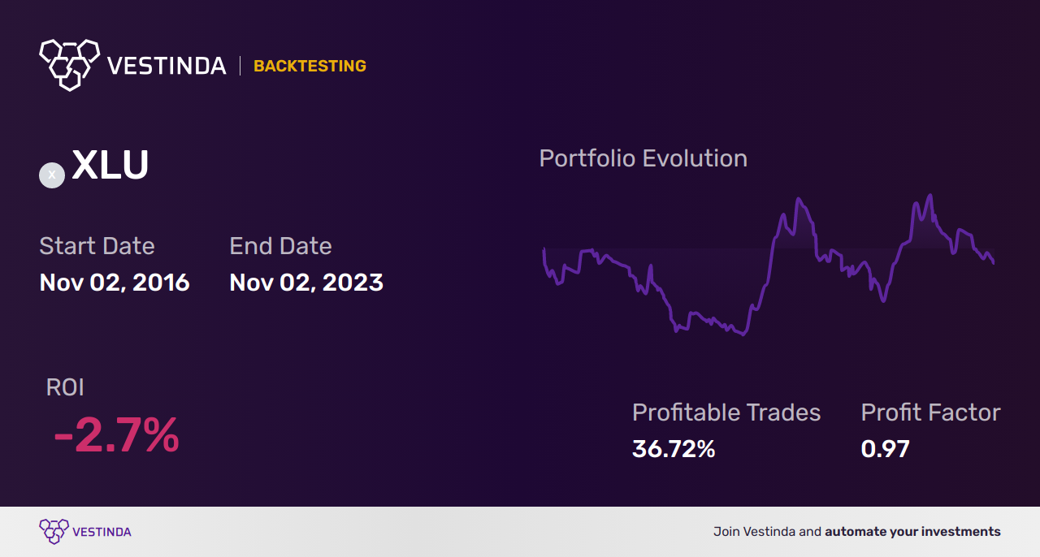Click the Vestinda hexagon logo in header
This screenshot has width=1040, height=557.
pyautogui.click(x=69, y=63)
